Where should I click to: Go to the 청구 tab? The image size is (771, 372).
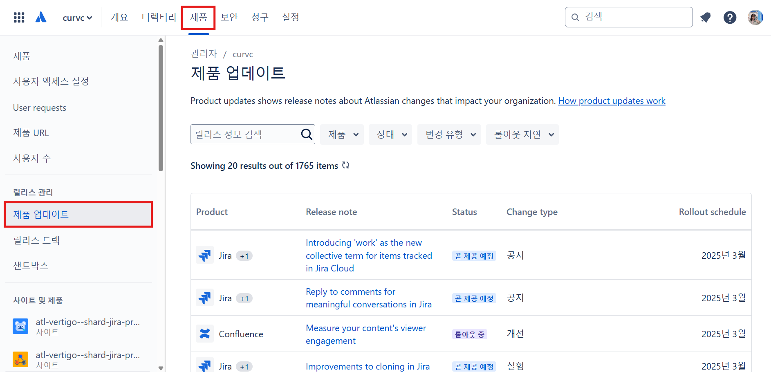pyautogui.click(x=260, y=17)
